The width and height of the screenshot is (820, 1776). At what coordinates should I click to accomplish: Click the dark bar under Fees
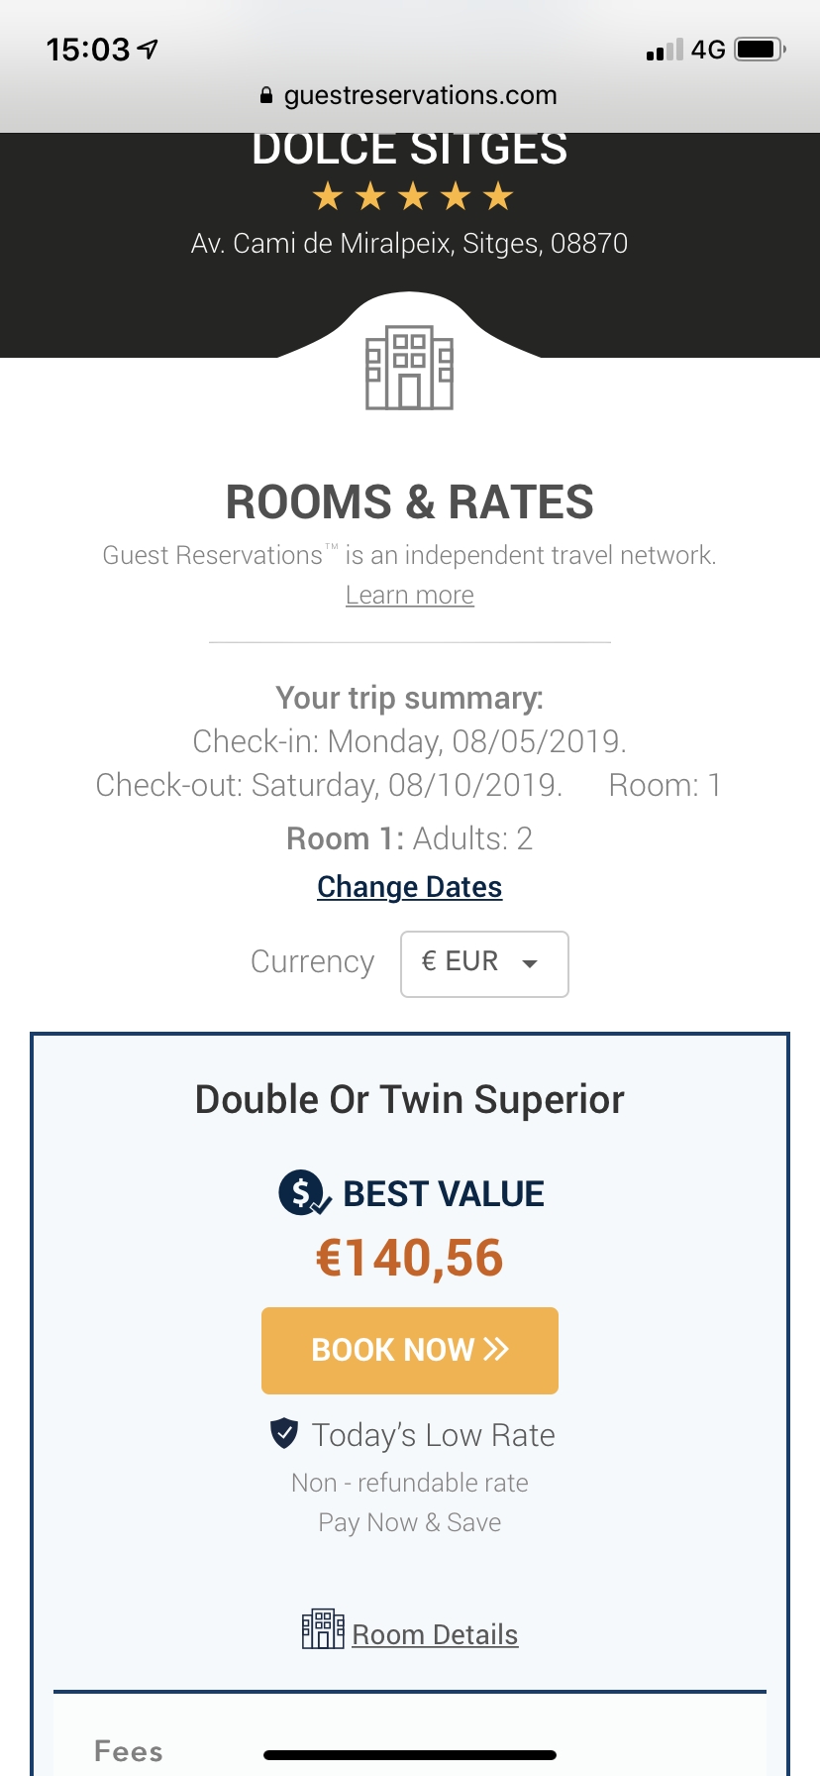409,1752
